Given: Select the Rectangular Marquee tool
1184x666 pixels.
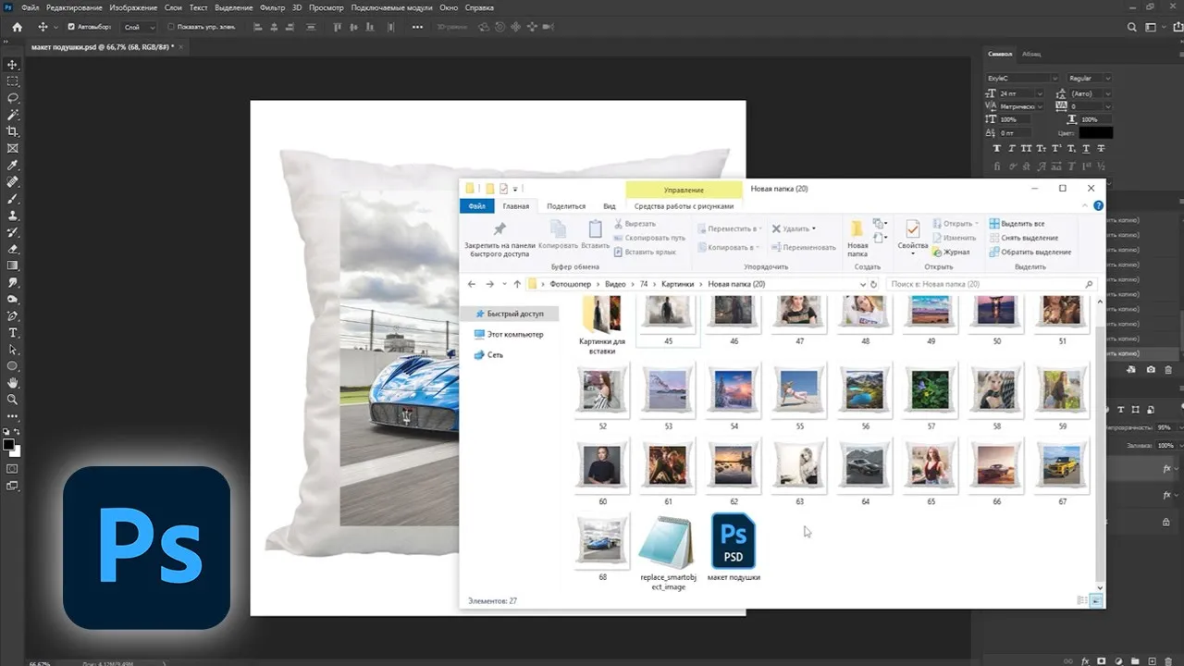Looking at the screenshot, I should (x=13, y=81).
